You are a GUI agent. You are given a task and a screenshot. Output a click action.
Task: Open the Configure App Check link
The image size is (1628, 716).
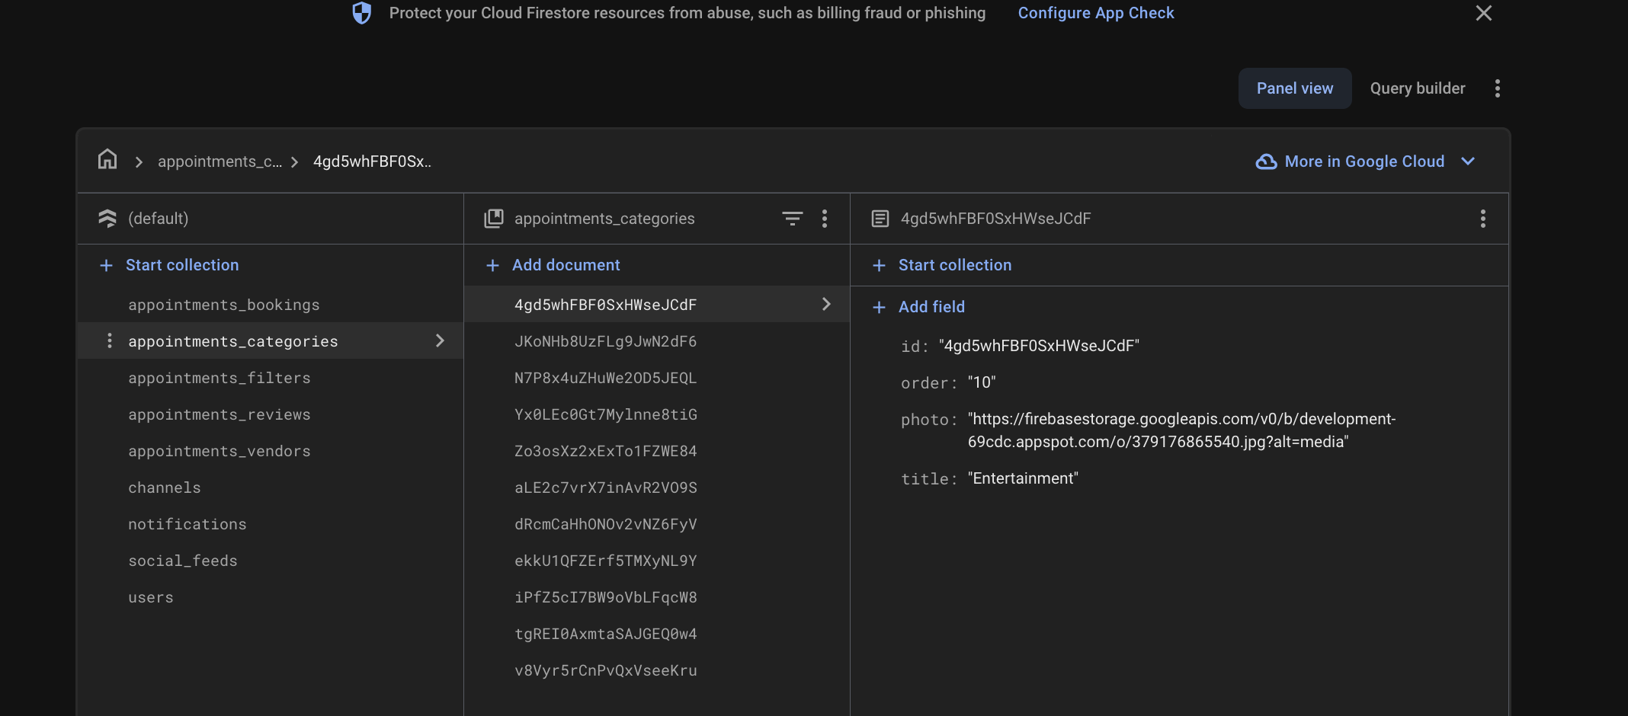[x=1096, y=13]
